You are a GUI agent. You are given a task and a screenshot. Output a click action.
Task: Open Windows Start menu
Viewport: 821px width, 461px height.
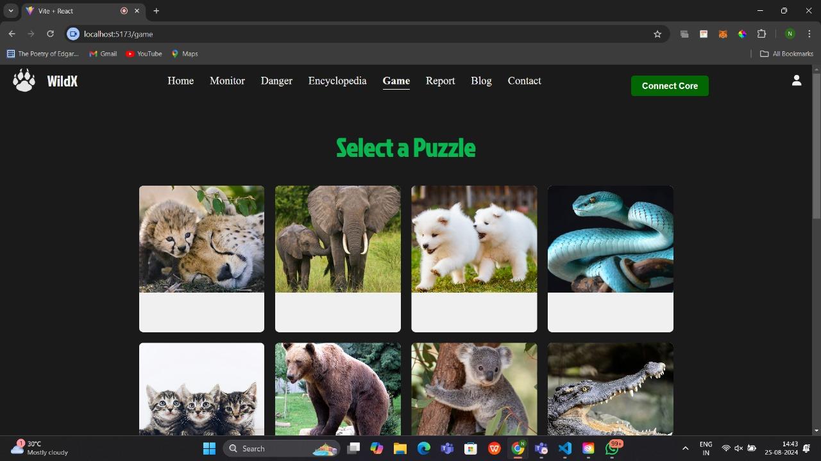tap(209, 448)
